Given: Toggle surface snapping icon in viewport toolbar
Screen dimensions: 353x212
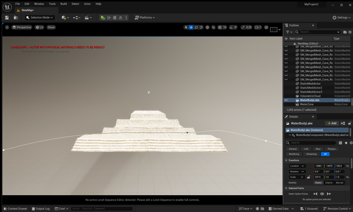Looking at the screenshot, I should pos(213,27).
